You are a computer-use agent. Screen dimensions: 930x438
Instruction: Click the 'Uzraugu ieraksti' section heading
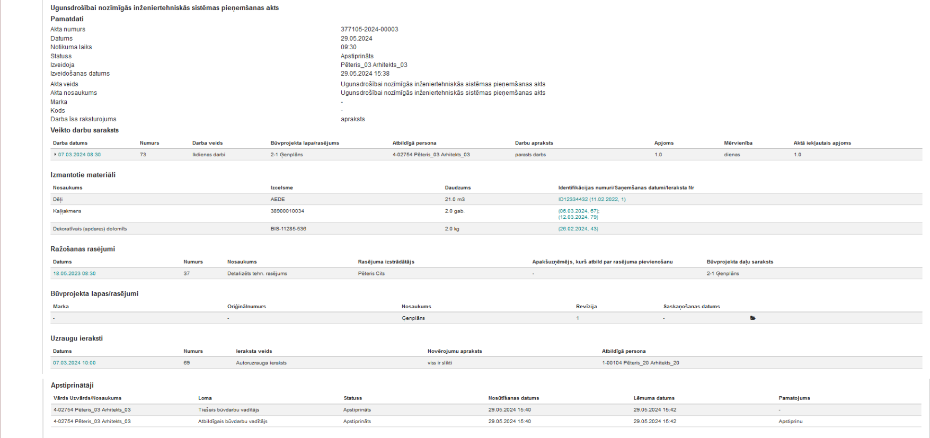click(x=77, y=338)
